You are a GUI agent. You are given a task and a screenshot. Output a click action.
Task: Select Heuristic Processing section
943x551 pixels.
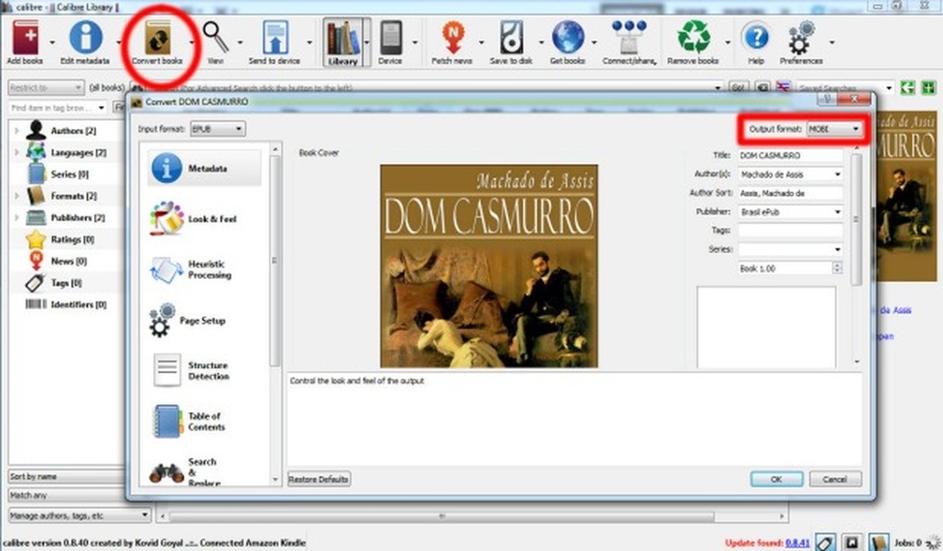click(204, 269)
